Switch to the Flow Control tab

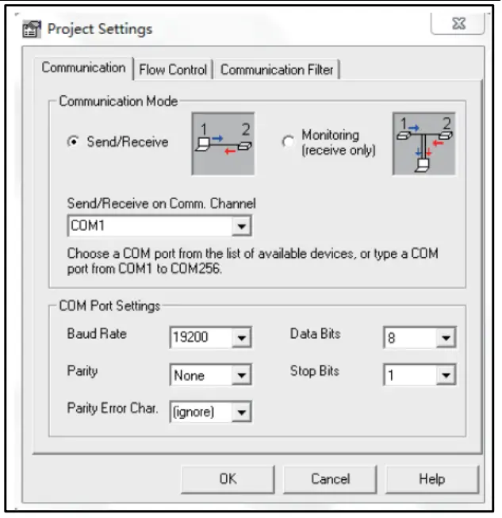tap(173, 70)
